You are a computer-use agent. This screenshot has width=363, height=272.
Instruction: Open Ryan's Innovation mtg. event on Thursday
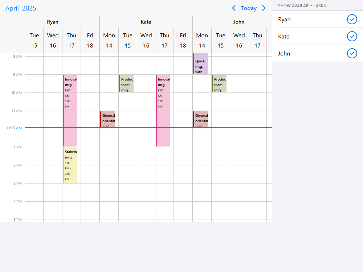[70, 111]
